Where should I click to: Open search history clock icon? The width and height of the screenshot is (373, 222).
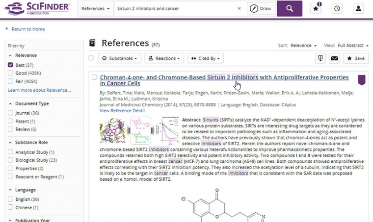tap(337, 8)
